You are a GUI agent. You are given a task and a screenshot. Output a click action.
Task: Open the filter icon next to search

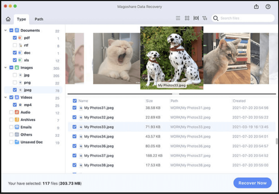tap(205, 18)
